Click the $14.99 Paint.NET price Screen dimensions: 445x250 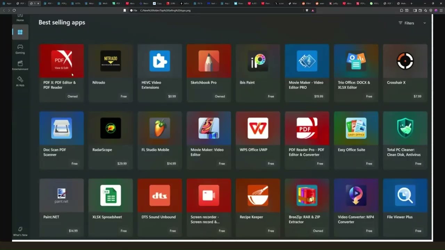tap(73, 231)
